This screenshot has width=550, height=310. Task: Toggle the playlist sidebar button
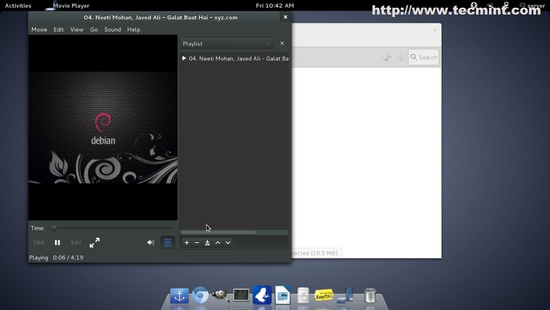(167, 243)
